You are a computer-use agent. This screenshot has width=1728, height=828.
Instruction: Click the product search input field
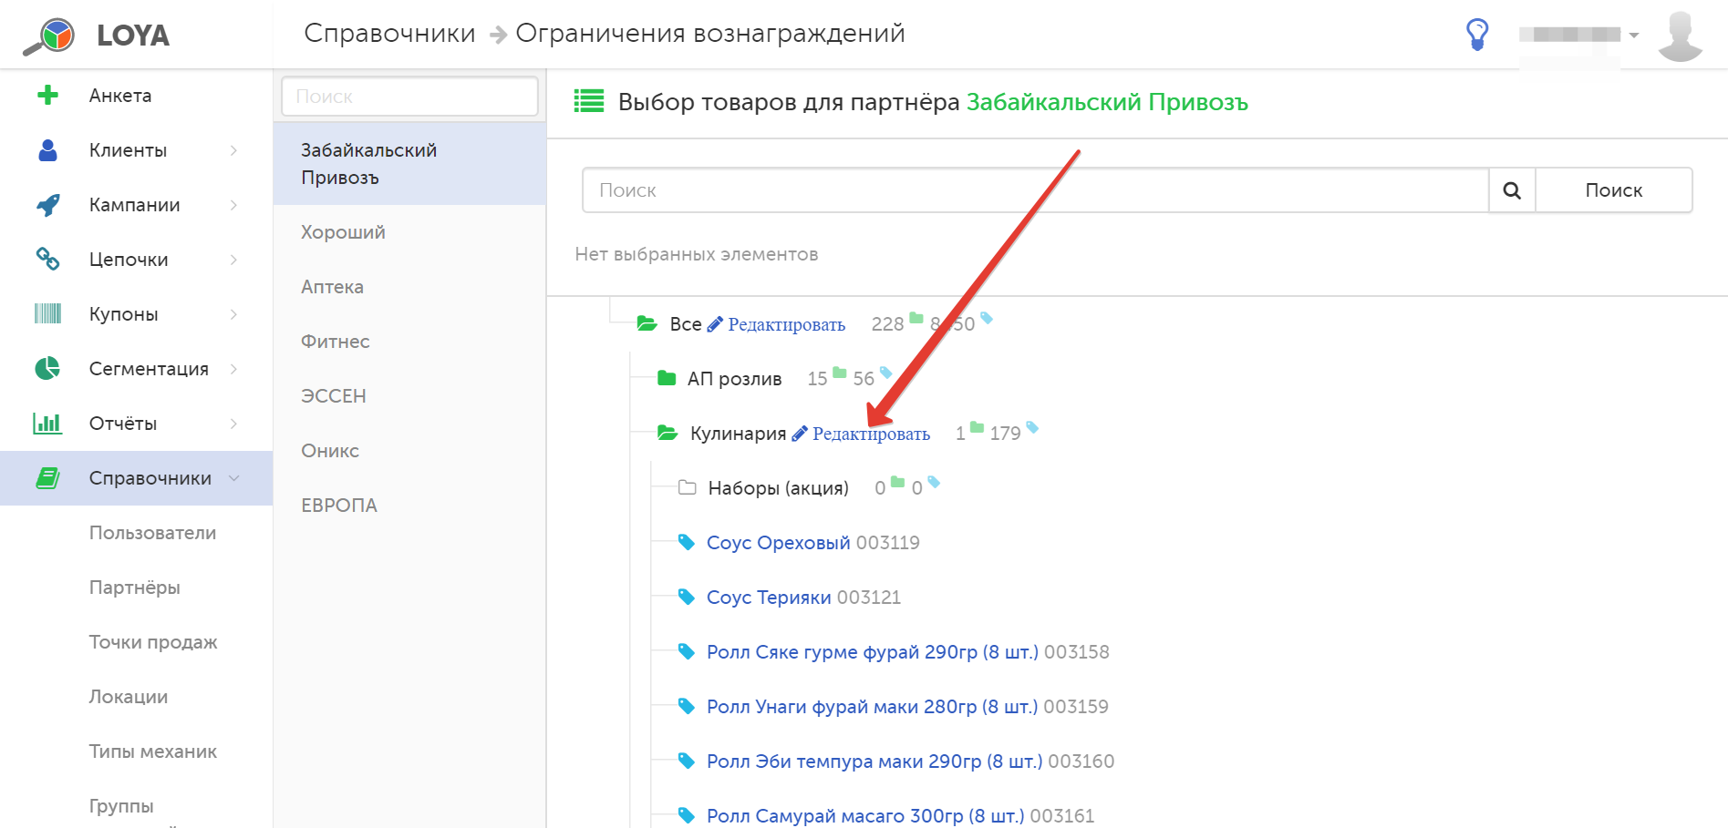[x=1035, y=190]
